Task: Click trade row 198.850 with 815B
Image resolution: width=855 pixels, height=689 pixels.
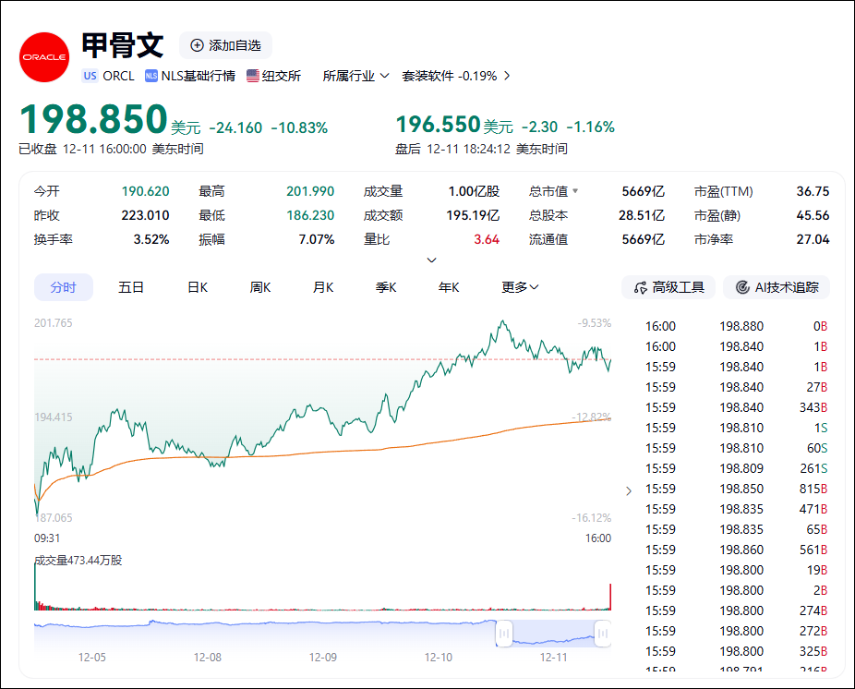Action: pyautogui.click(x=736, y=489)
